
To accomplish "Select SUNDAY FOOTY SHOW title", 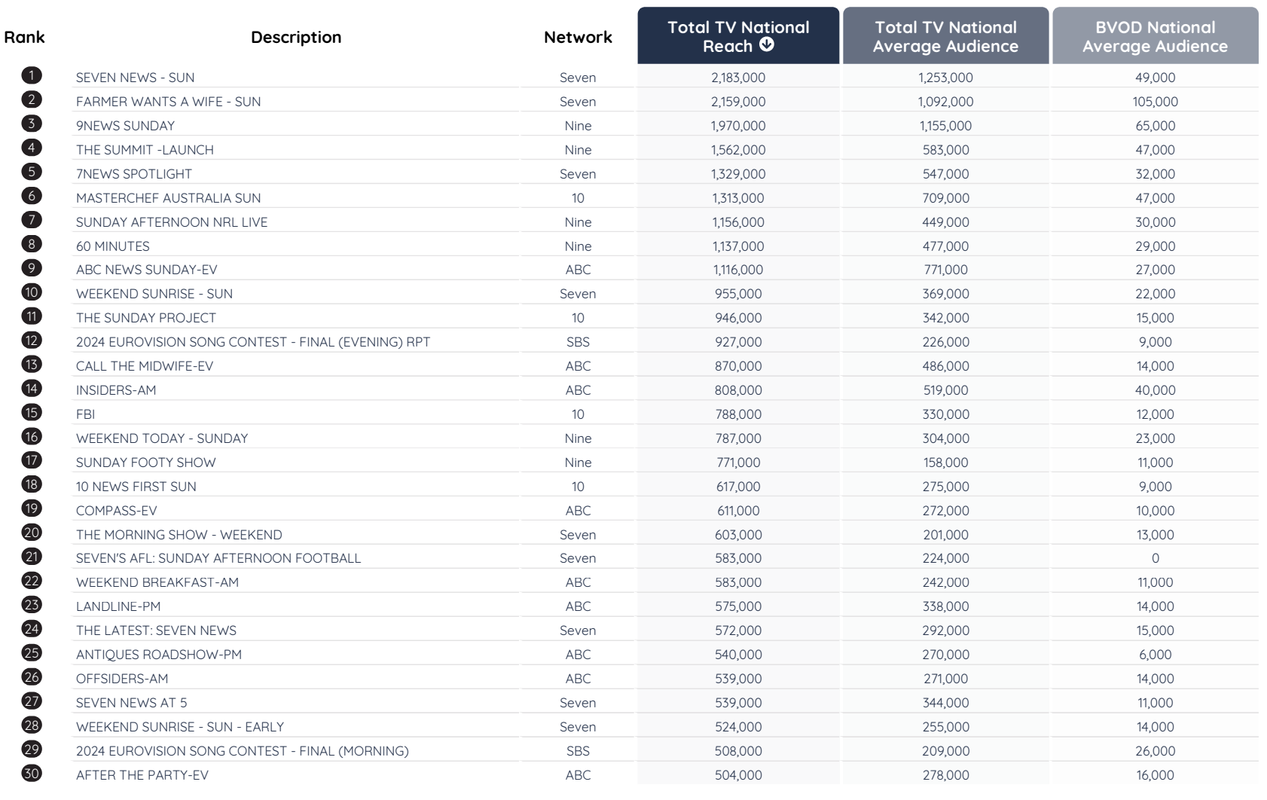I will click(x=146, y=463).
